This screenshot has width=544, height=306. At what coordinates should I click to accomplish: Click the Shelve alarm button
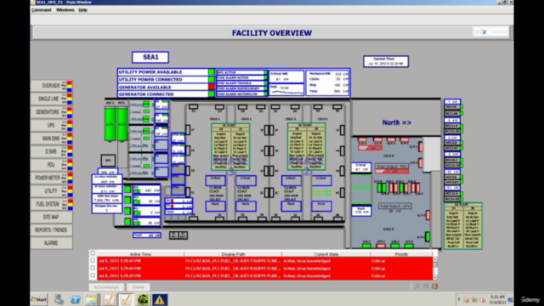point(138,287)
